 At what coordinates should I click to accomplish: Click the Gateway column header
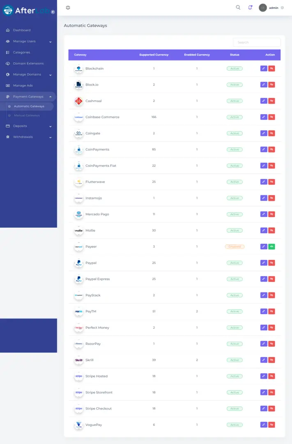[80, 55]
